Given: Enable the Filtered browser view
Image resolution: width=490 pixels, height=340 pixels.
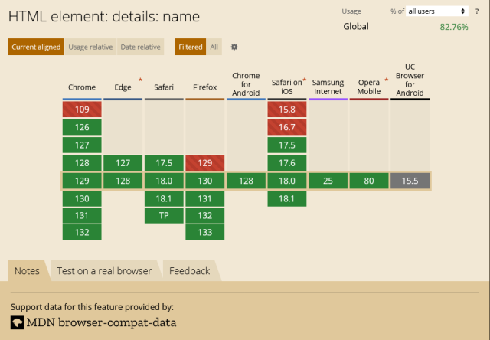Looking at the screenshot, I should pos(191,47).
